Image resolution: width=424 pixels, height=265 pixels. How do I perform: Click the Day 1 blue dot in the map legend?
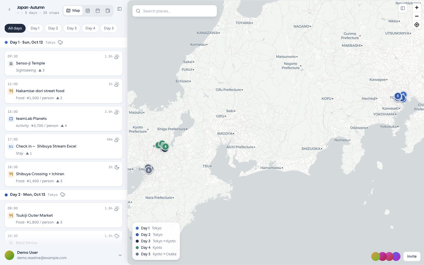point(137,228)
